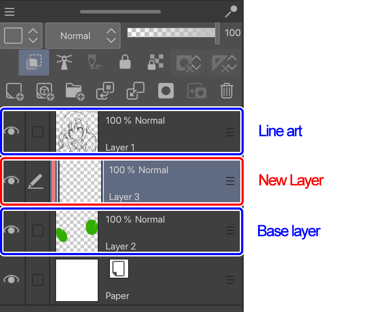
Task: Click the New Layer Folder icon
Action: pyautogui.click(x=75, y=92)
